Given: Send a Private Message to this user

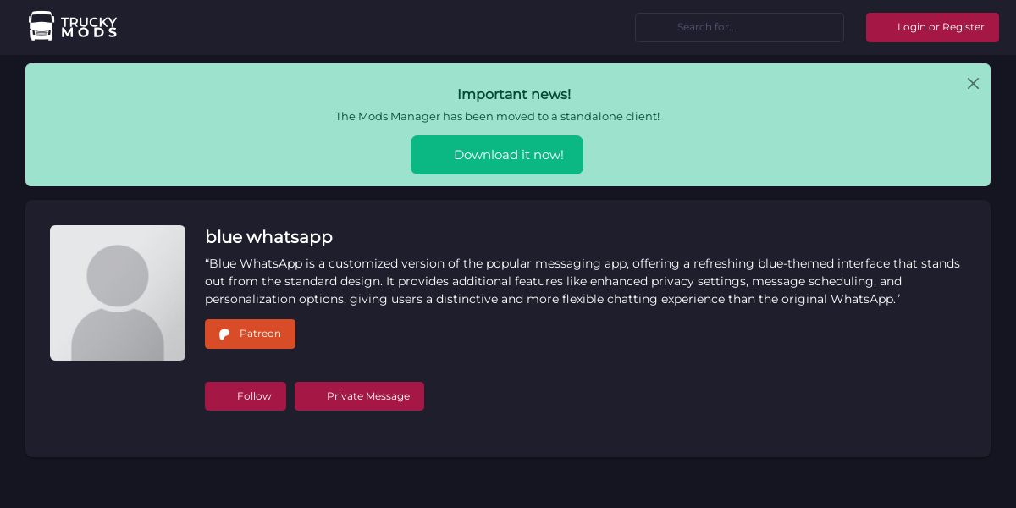Looking at the screenshot, I should click(x=359, y=396).
